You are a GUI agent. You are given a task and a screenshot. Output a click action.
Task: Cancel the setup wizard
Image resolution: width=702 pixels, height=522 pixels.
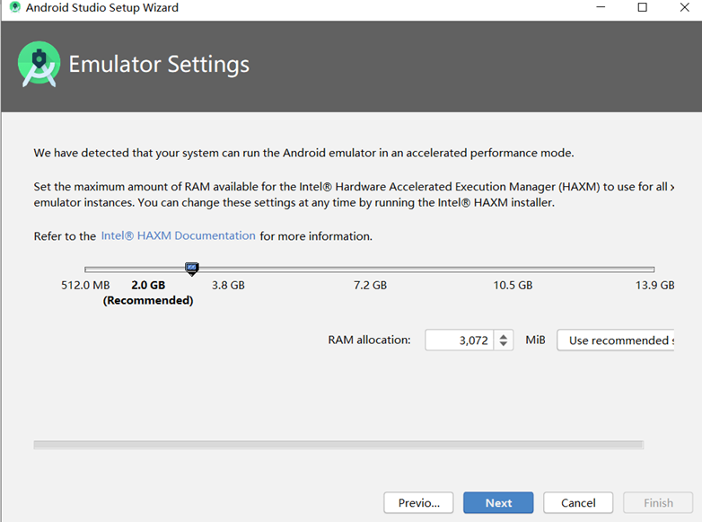[578, 503]
